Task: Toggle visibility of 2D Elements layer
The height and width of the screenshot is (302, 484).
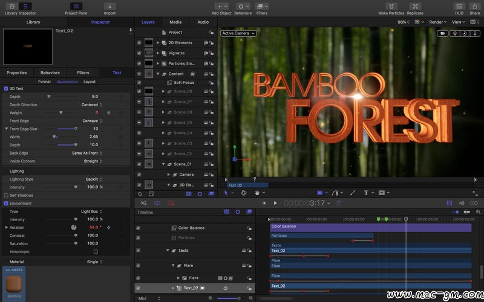Action: point(139,42)
